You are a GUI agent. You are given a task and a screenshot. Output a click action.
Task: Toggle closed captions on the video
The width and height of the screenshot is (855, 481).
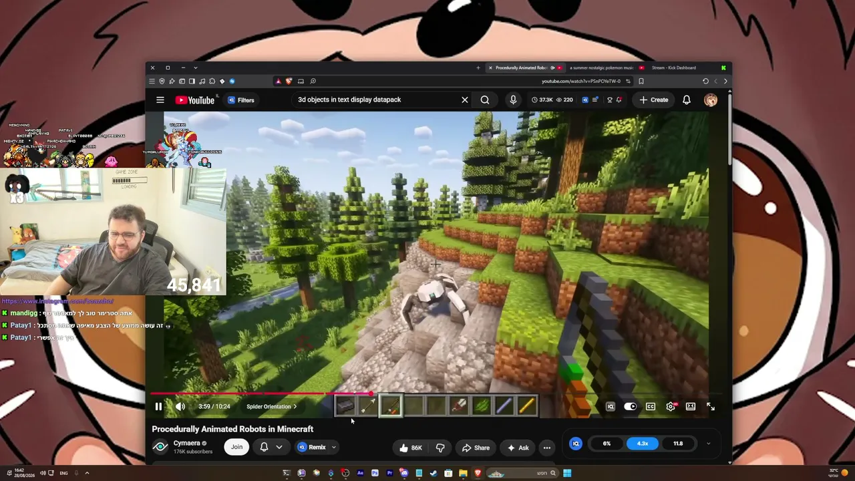(x=651, y=406)
